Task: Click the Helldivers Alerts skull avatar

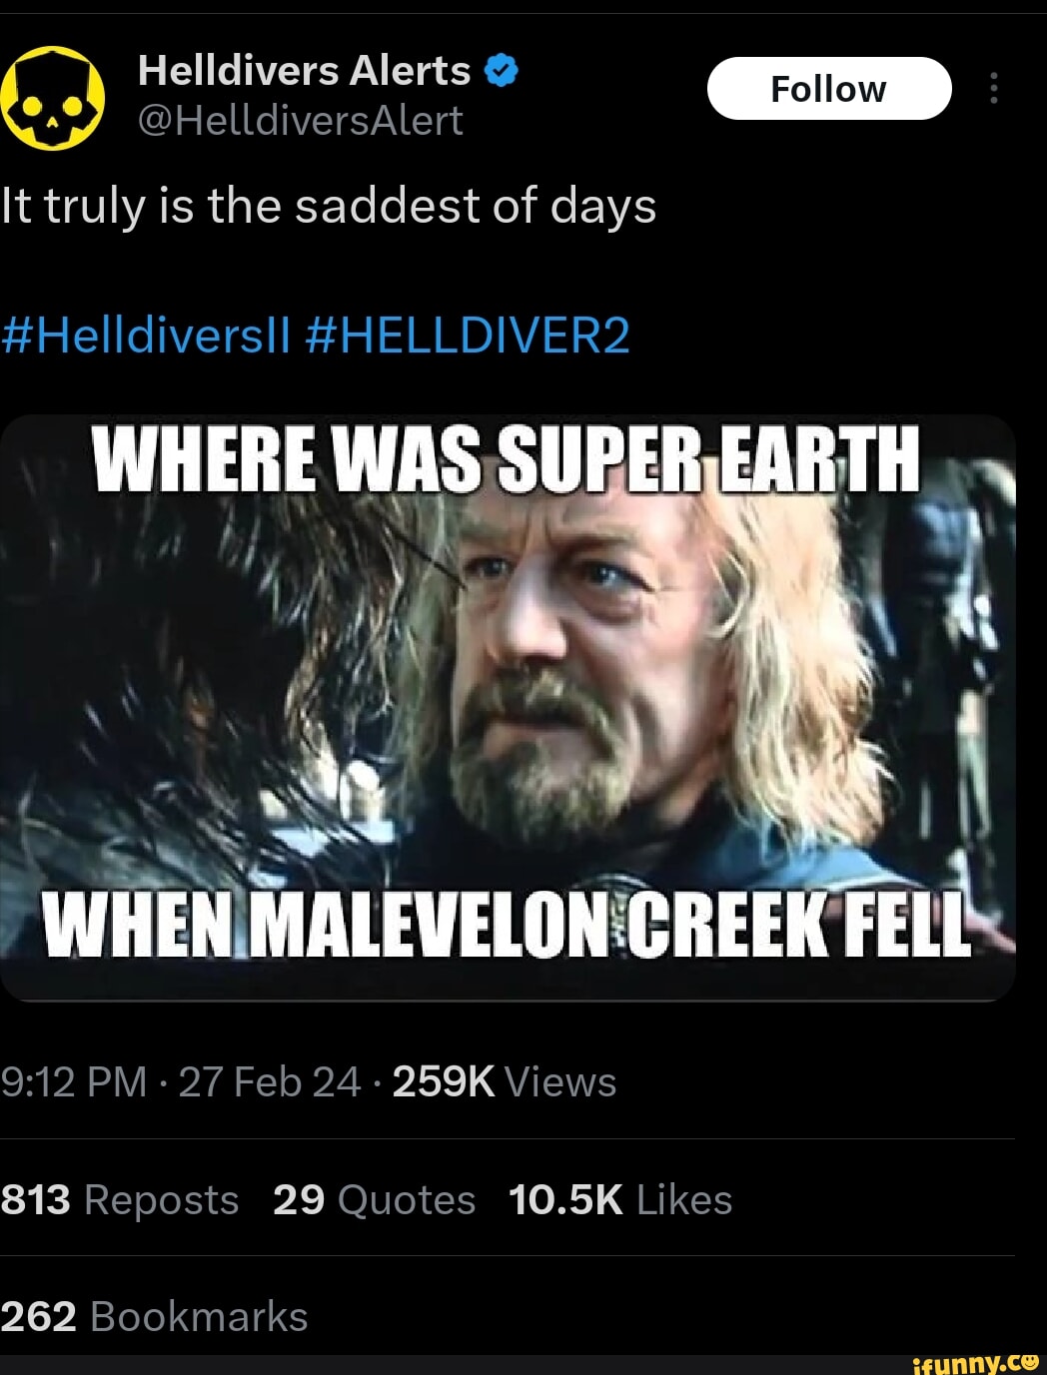Action: point(55,93)
